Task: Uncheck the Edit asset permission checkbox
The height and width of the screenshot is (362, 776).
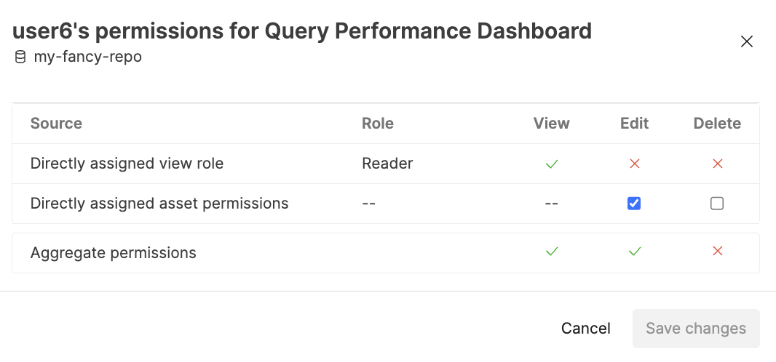Action: 634,204
